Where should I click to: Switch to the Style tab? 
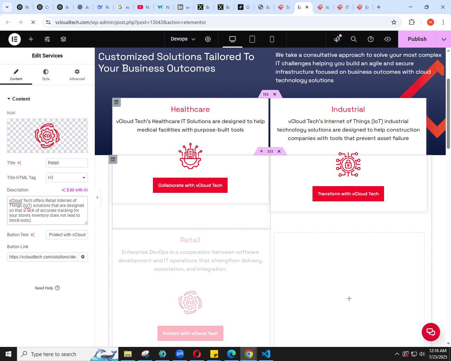coord(46,75)
